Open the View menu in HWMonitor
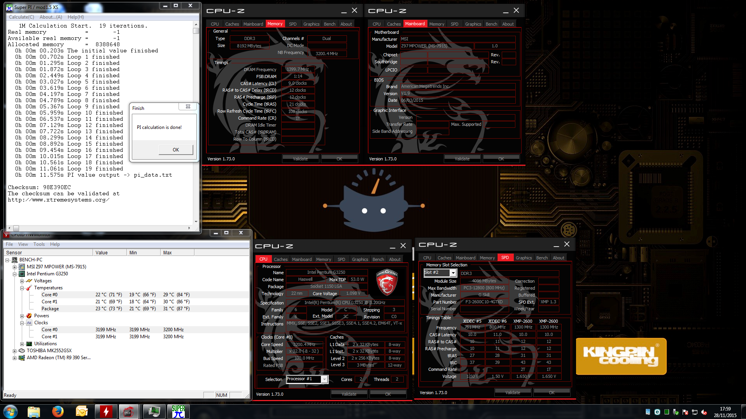Viewport: 746px width, 419px height. (x=23, y=244)
